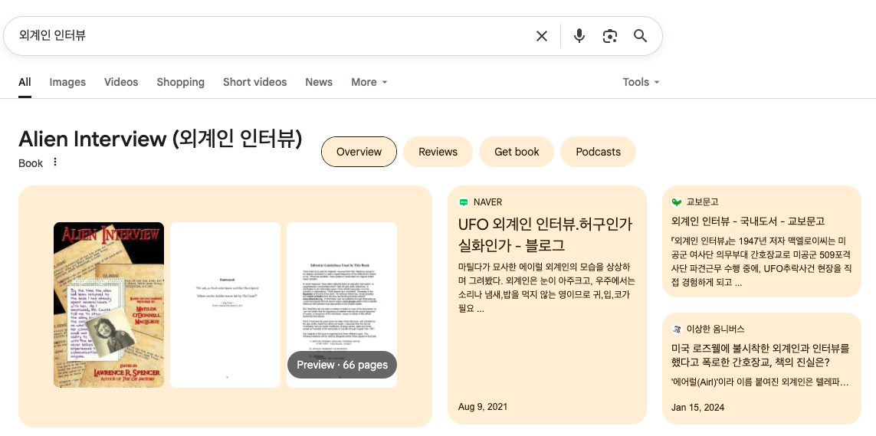The height and width of the screenshot is (436, 876).
Task: Click the Get book chip
Action: click(x=517, y=152)
